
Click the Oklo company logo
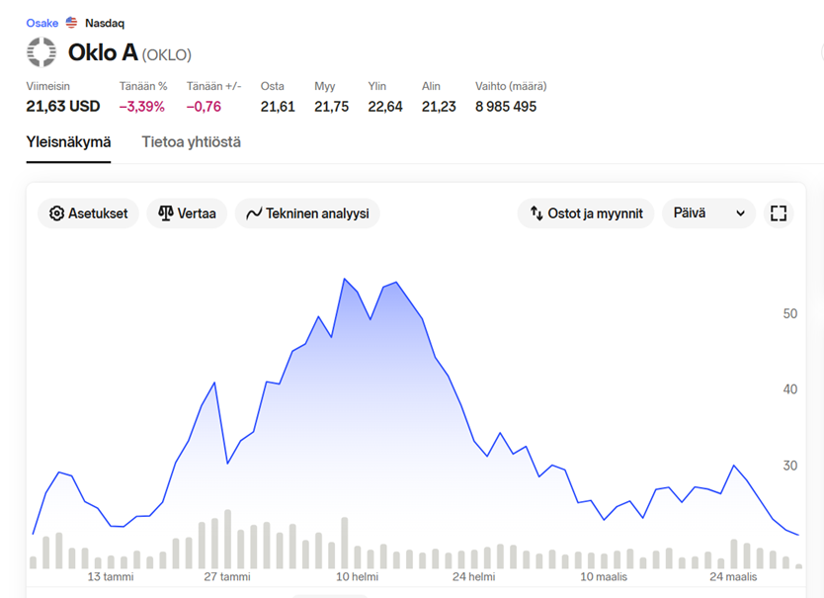[x=41, y=52]
